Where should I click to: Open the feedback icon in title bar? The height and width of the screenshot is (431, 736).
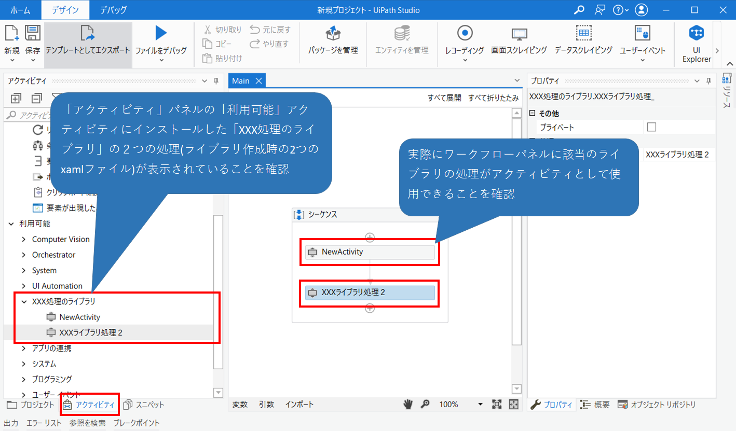pos(600,10)
